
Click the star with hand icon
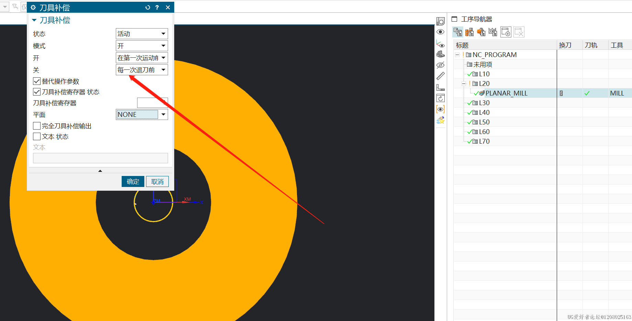click(441, 120)
